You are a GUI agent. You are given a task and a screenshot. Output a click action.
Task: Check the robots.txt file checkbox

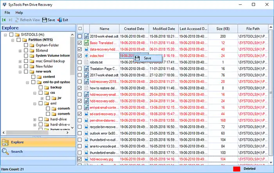[80, 62]
